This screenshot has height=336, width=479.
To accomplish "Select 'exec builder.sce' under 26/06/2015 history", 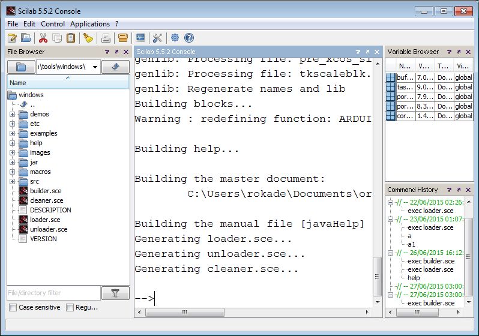I will [431, 261].
